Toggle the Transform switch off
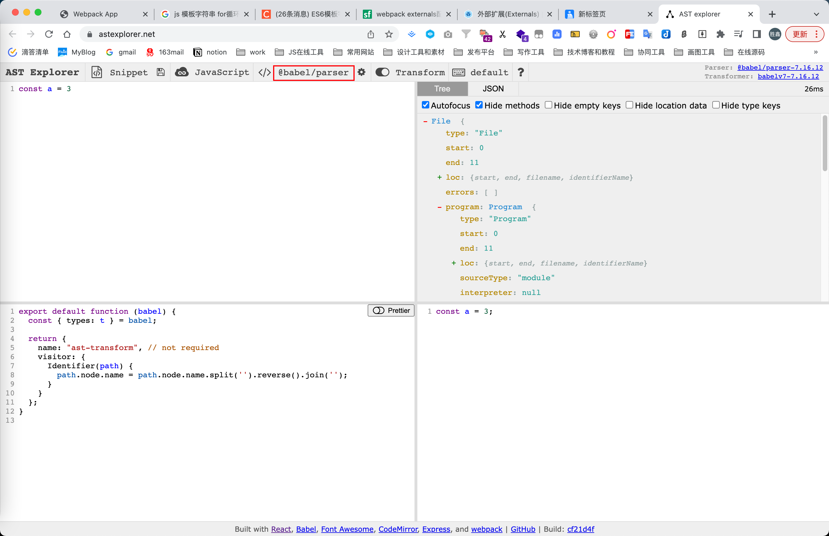The height and width of the screenshot is (536, 829). (x=382, y=72)
